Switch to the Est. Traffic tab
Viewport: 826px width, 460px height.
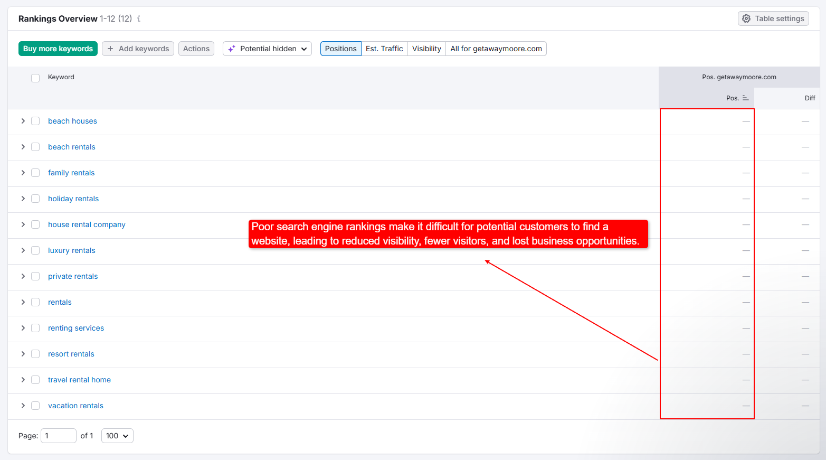pyautogui.click(x=384, y=49)
